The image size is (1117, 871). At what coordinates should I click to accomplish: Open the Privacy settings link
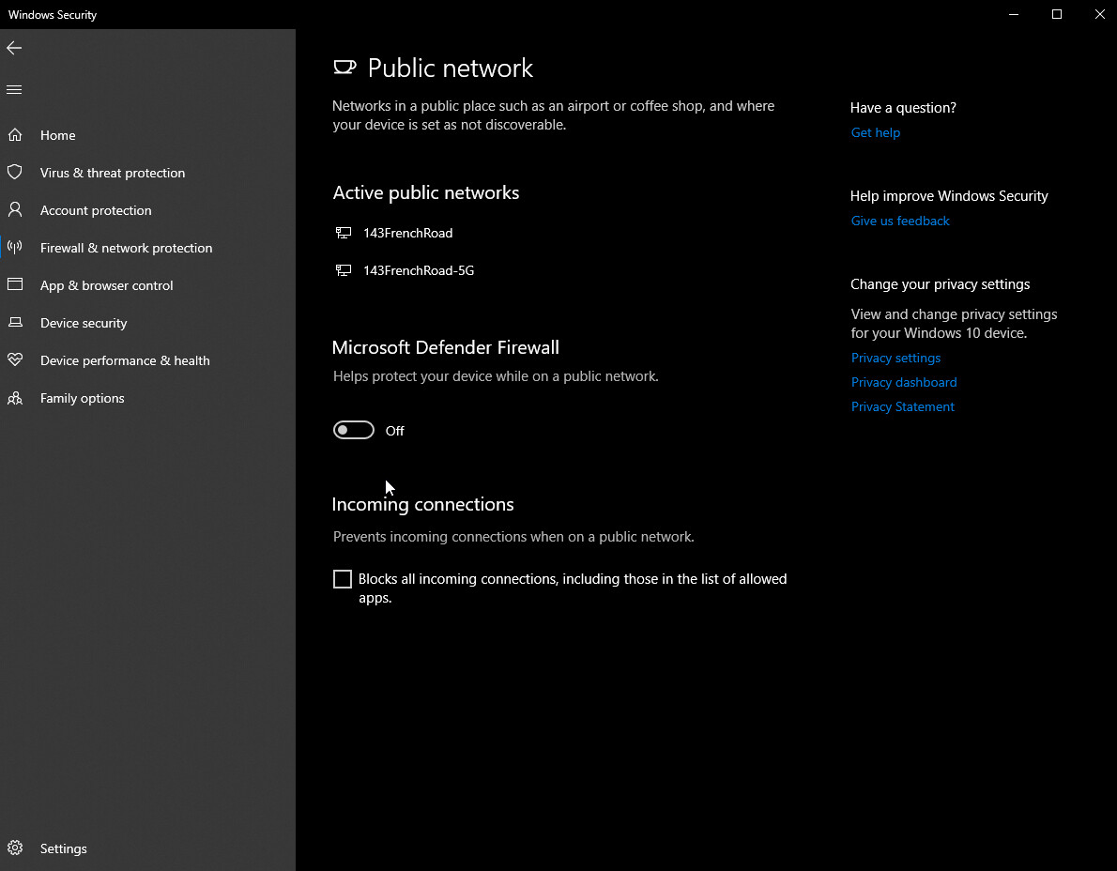click(895, 358)
